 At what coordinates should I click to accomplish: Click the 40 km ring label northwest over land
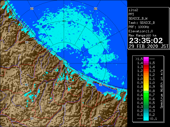[27, 42]
